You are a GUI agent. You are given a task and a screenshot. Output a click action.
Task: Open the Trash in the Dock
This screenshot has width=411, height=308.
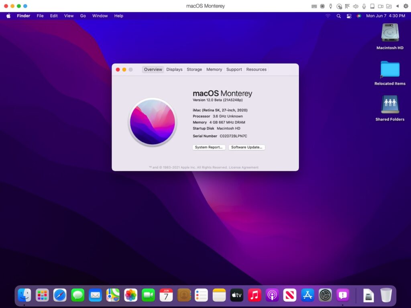pyautogui.click(x=386, y=295)
